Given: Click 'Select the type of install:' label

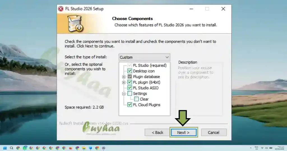Looking at the screenshot, I should [86, 57].
